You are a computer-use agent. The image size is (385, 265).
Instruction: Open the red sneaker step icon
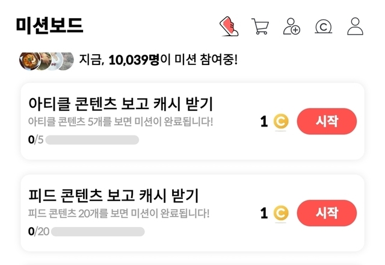pyautogui.click(x=229, y=26)
